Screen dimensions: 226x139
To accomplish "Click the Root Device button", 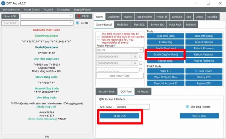I will click(204, 71).
